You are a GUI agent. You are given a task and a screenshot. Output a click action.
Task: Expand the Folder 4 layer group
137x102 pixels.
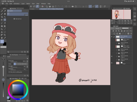(x=117, y=53)
